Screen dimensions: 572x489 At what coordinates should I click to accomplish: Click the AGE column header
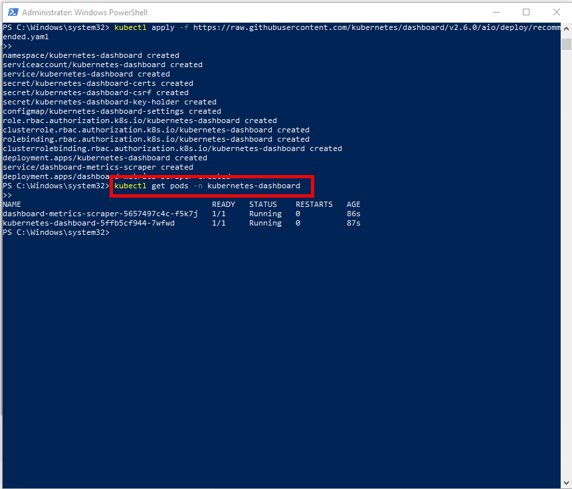click(353, 204)
